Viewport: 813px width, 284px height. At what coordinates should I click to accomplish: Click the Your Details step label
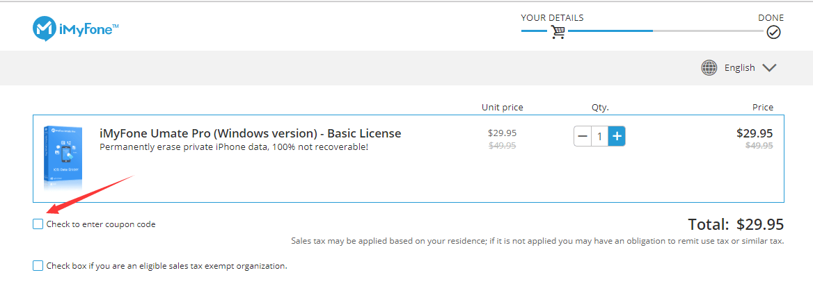552,17
